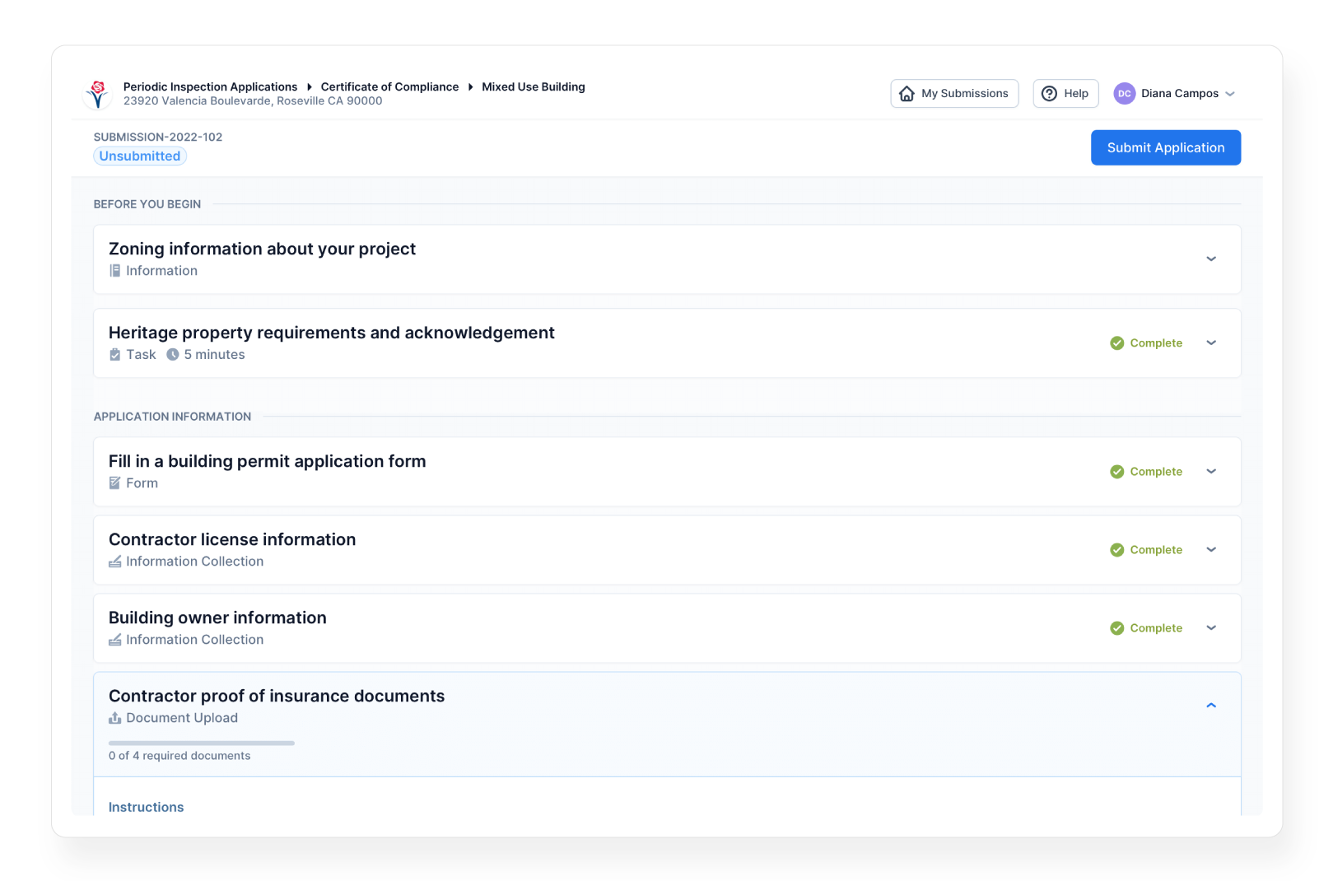Screen dimensions: 1333x881
Task: Click the rose logo icon in header
Action: coord(98,94)
